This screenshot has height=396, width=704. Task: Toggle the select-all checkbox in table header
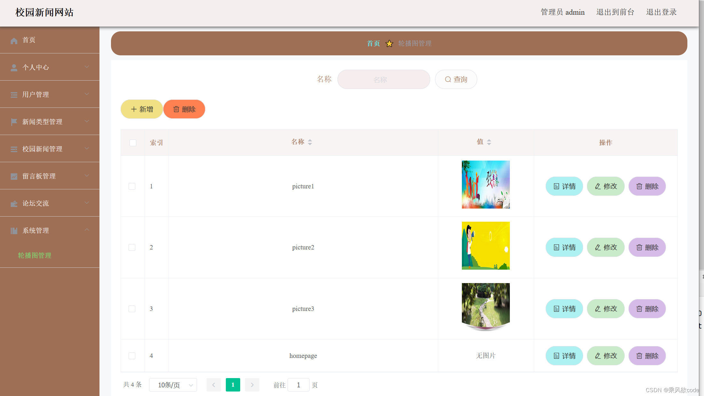coord(133,143)
